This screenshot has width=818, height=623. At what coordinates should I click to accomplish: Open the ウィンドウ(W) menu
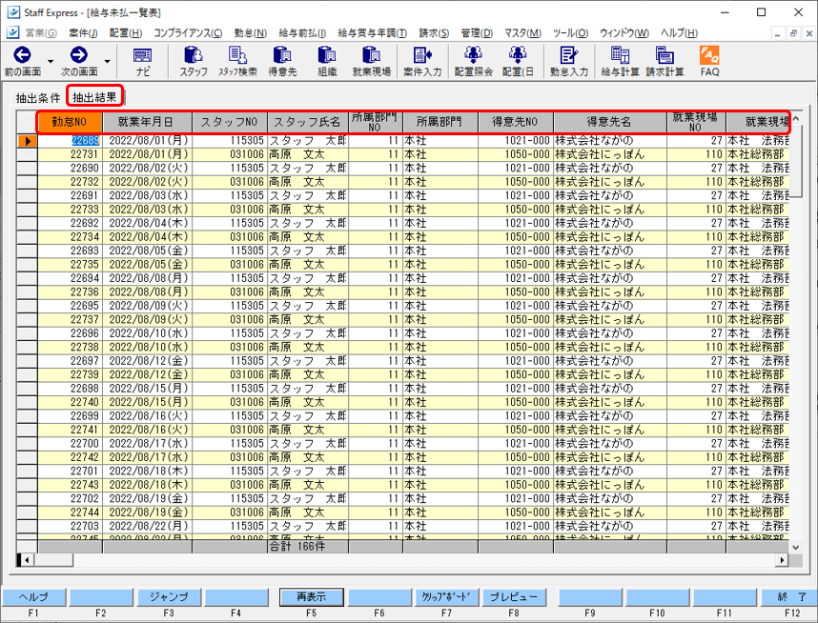624,33
